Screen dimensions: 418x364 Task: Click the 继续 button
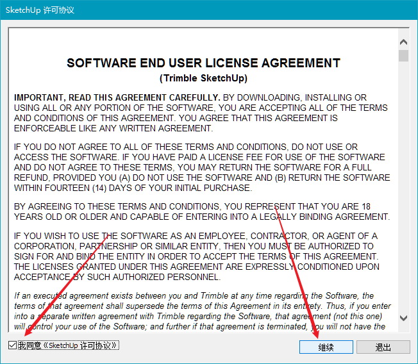pos(326,347)
